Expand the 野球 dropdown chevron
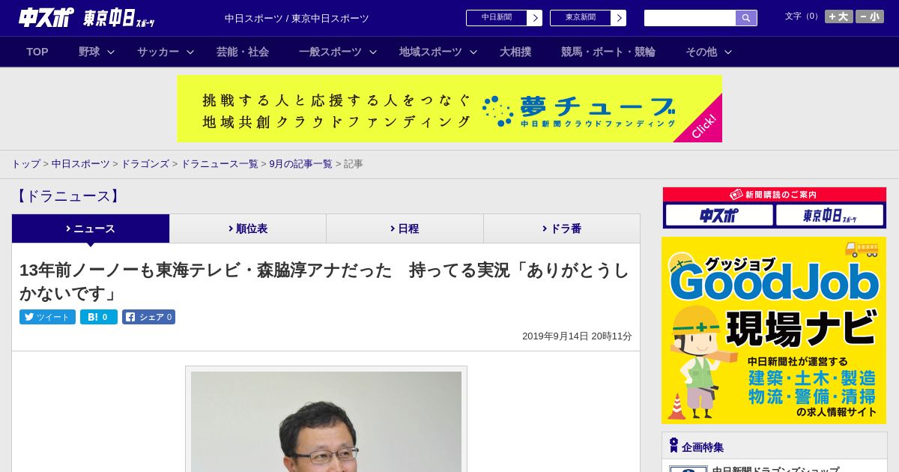899x472 pixels. coord(111,52)
